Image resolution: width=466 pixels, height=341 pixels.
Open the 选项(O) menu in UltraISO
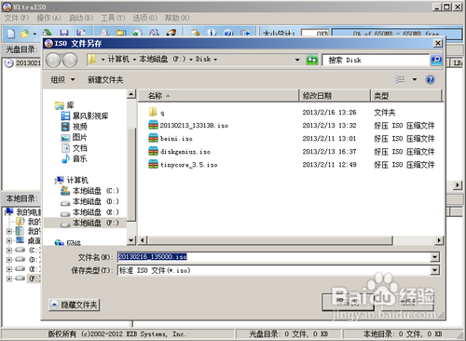pyautogui.click(x=145, y=18)
